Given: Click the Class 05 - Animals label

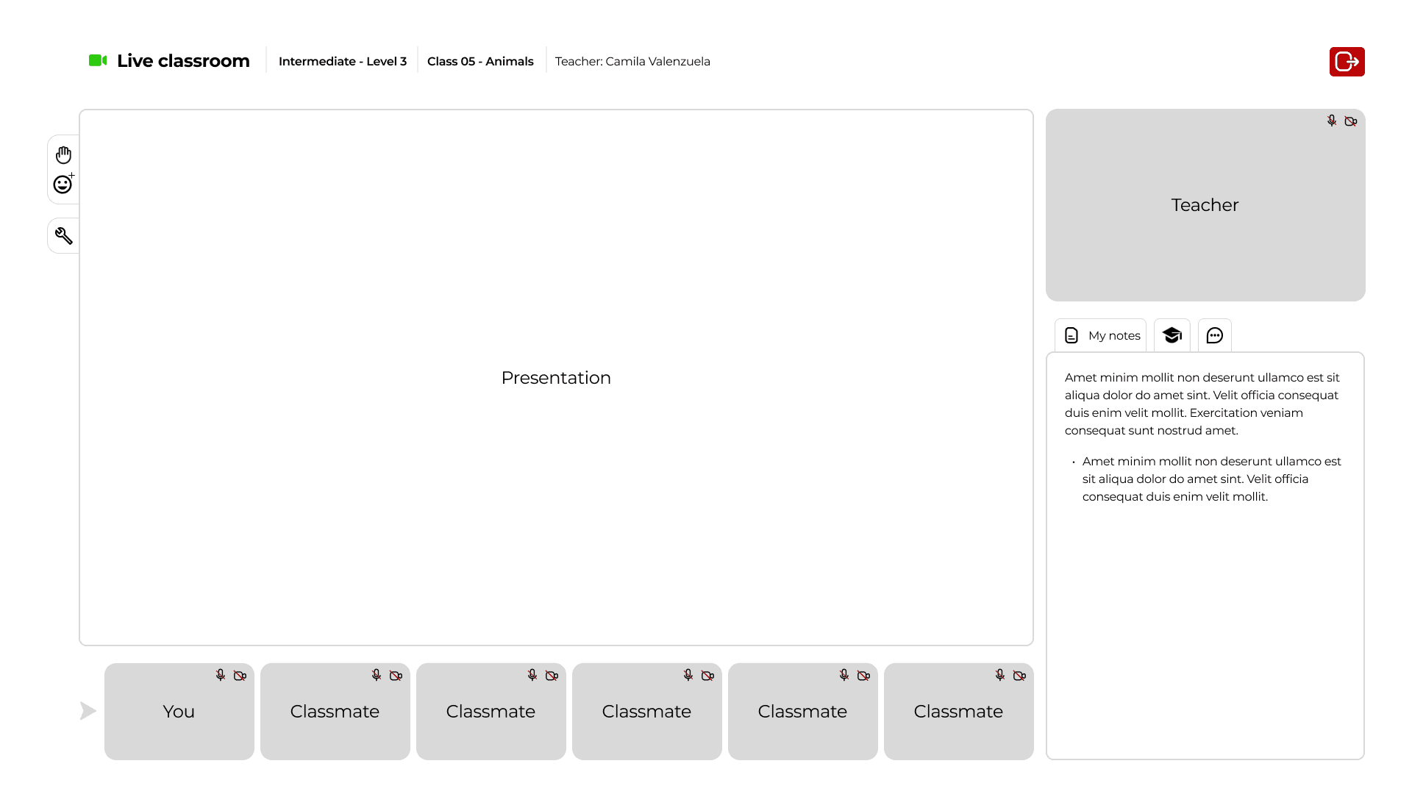Looking at the screenshot, I should [480, 61].
